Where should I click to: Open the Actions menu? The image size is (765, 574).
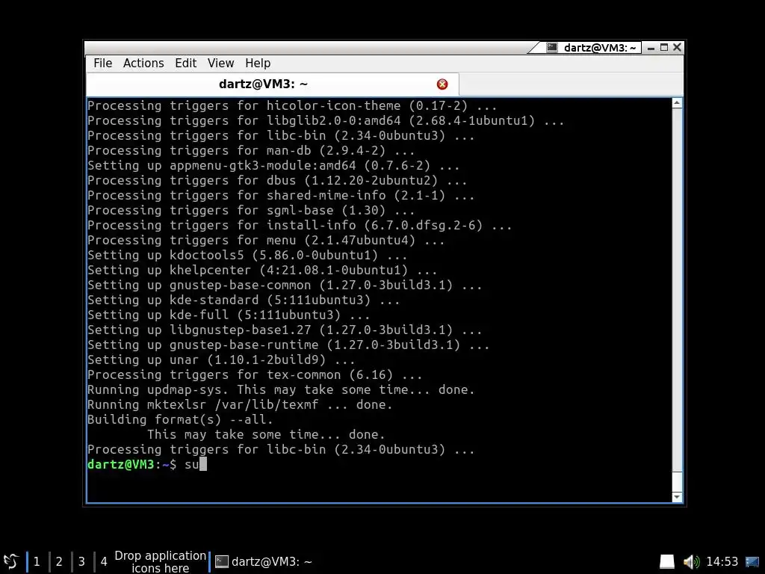[143, 64]
